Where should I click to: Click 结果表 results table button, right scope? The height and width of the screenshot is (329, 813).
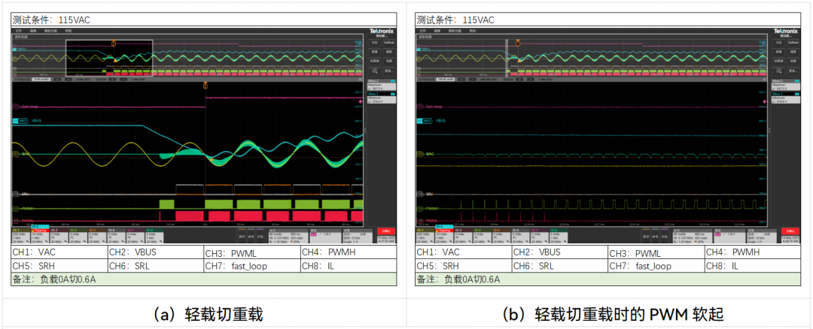(780, 61)
